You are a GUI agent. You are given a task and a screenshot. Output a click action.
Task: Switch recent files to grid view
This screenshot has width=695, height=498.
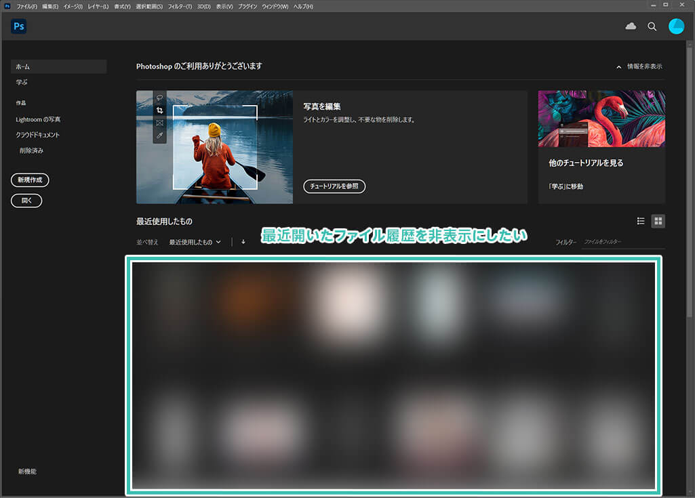[x=658, y=221]
